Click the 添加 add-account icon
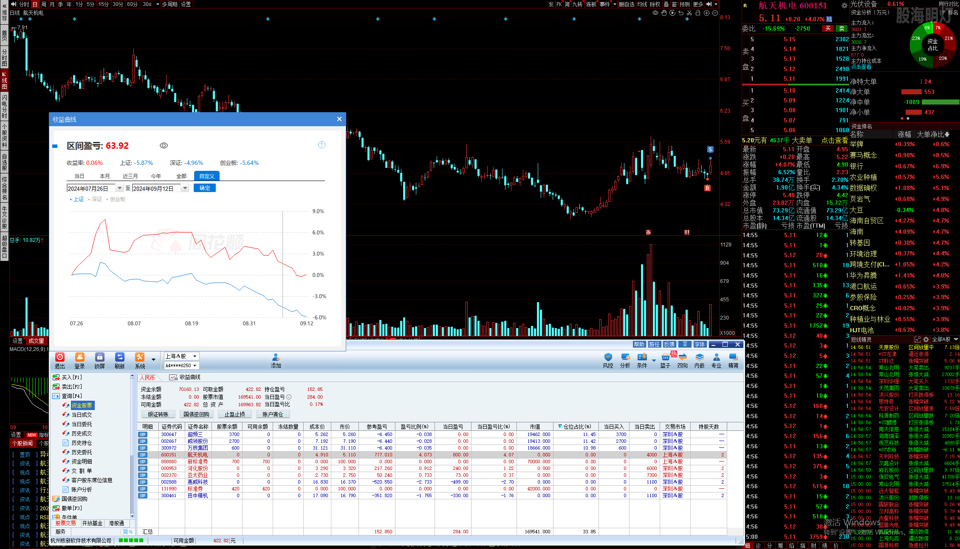Screen dimensions: 960x549 (x=276, y=360)
